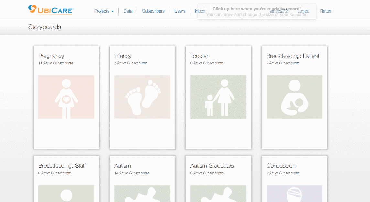Viewport: 370px width, 202px height.
Task: Click '0 Active Subscriptions' under Autism Graduates
Action: (x=207, y=173)
